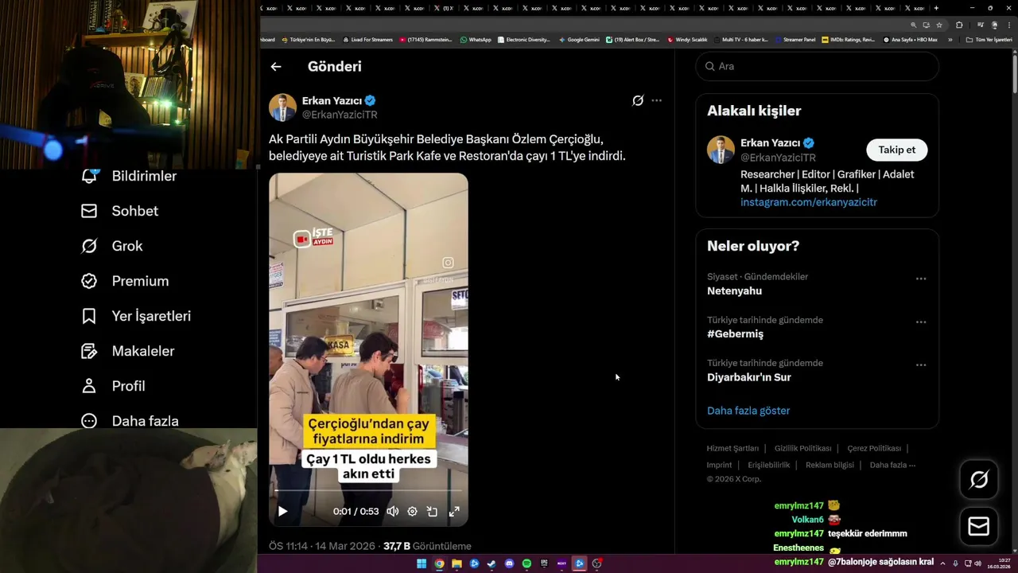Viewport: 1018px width, 573px height.
Task: Go to Premium page
Action: [x=125, y=281]
